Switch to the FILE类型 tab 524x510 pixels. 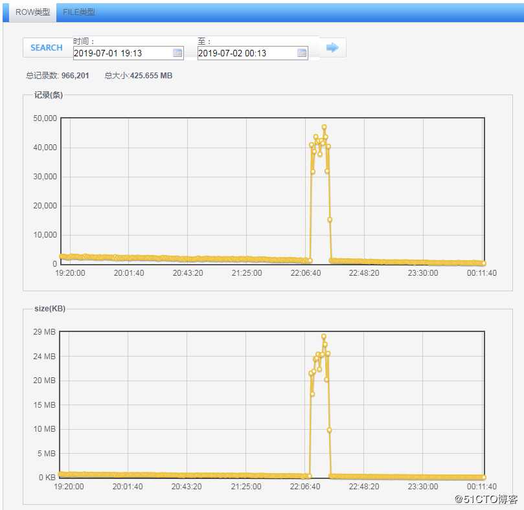coord(79,12)
